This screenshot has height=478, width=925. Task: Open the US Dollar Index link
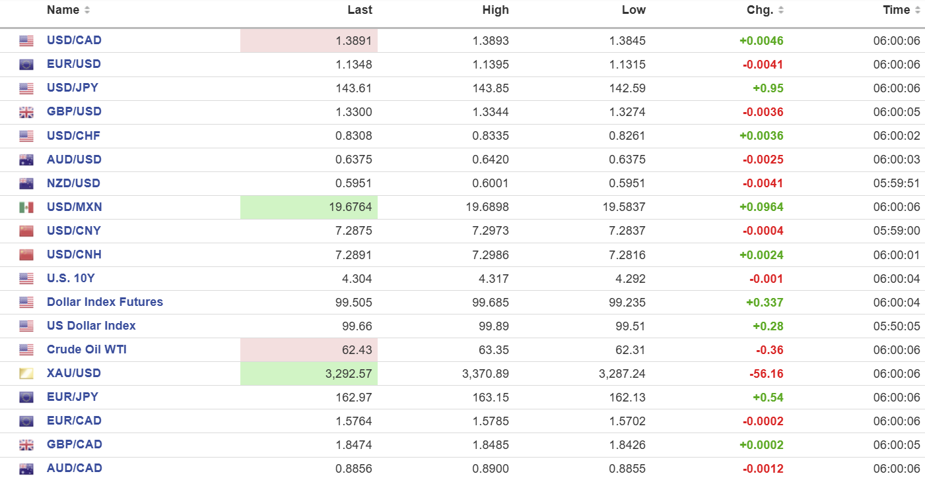tap(91, 326)
